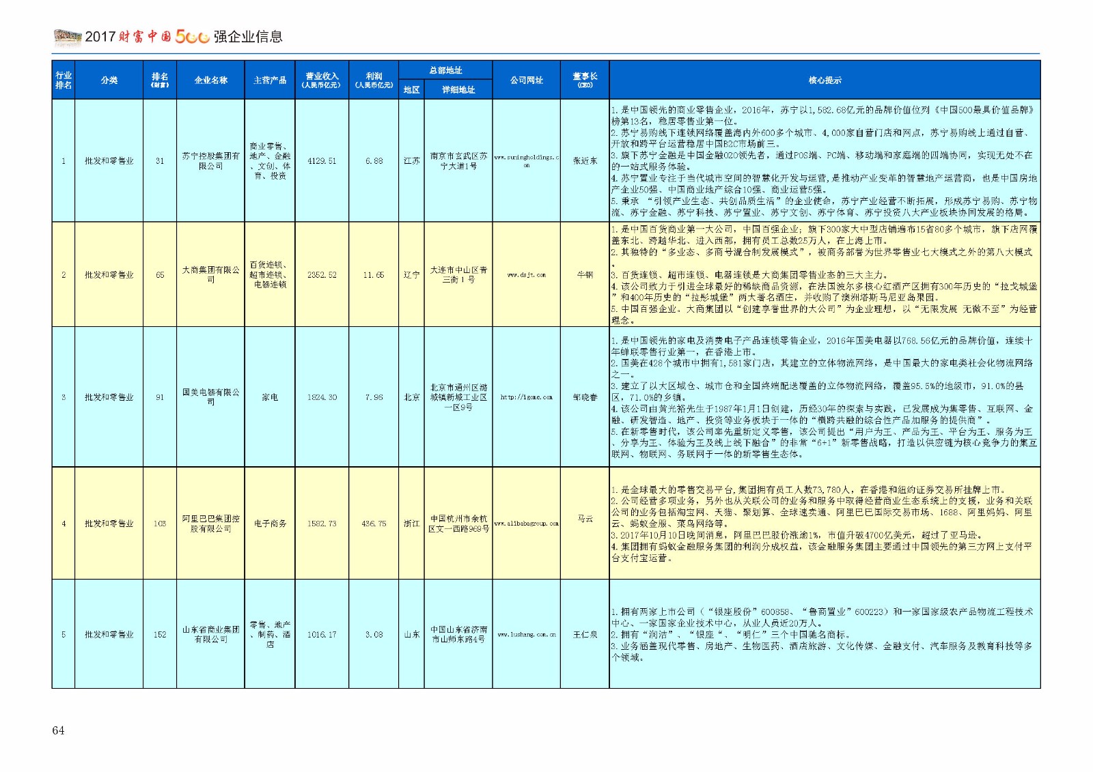Select the "分类" column header
This screenshot has width=1093, height=772.
109,80
